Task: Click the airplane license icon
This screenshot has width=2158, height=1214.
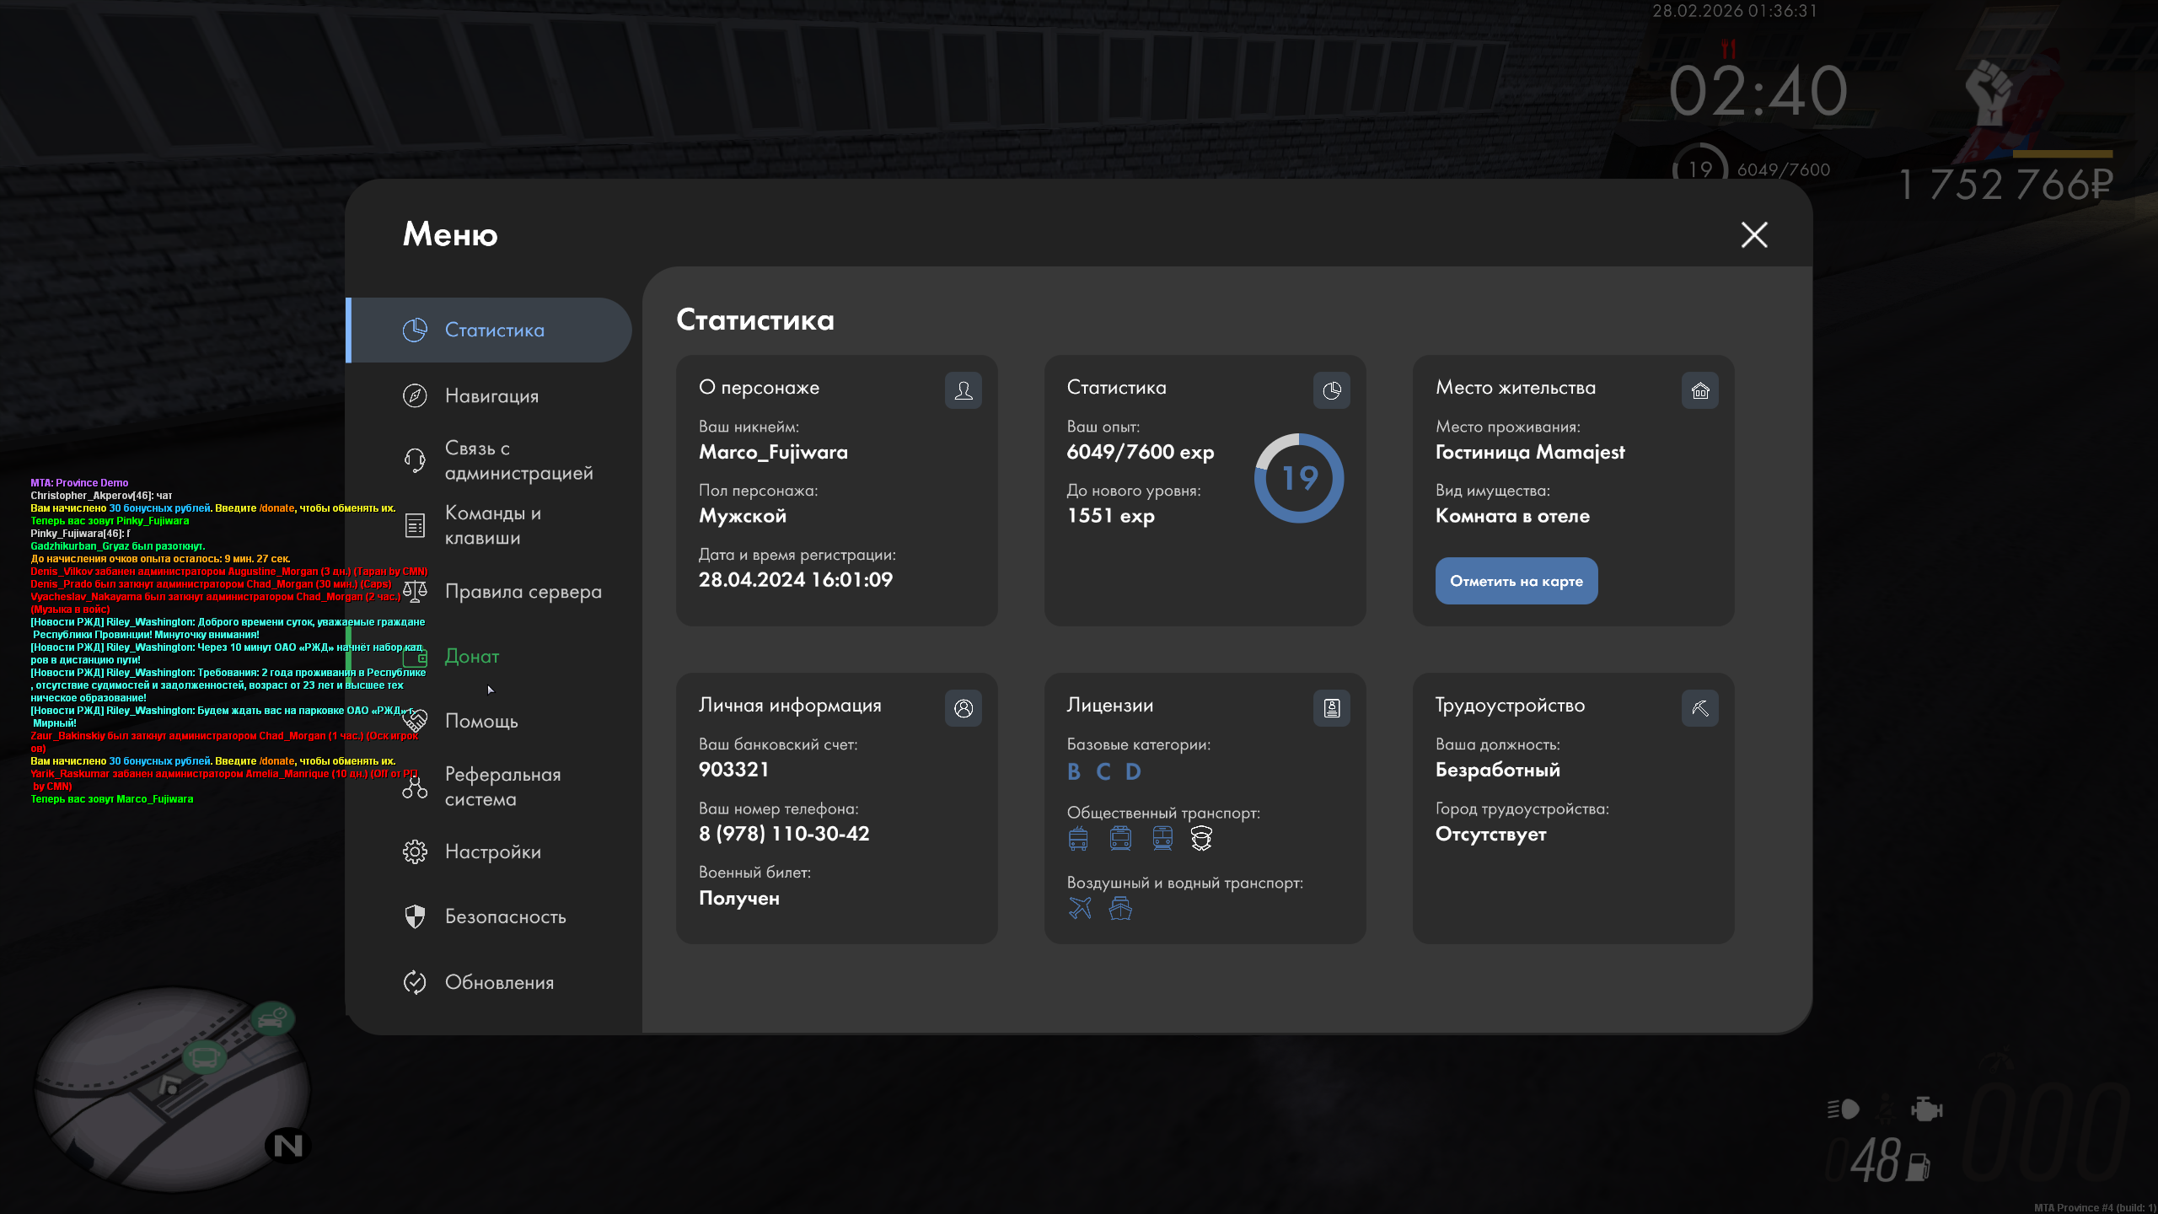Action: (1080, 908)
